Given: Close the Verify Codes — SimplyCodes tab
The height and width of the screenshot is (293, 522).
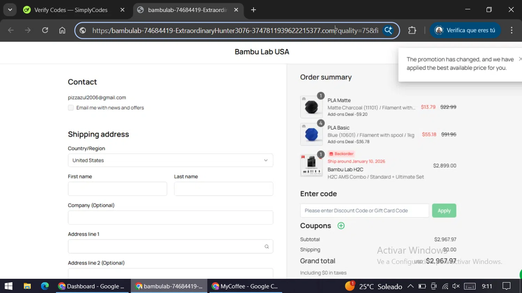Looking at the screenshot, I should click(x=122, y=10).
